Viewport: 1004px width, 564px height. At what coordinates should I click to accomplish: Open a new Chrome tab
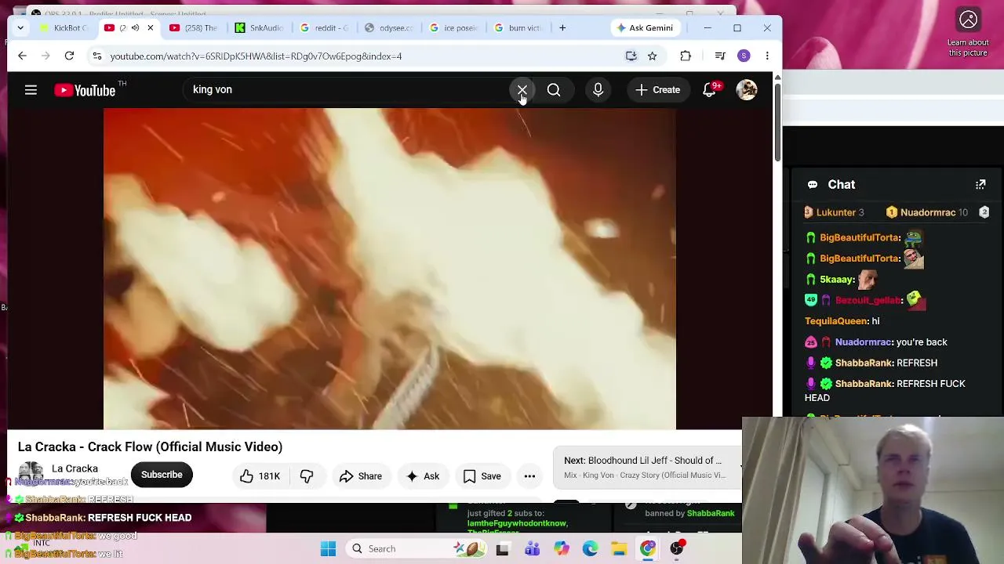click(562, 28)
